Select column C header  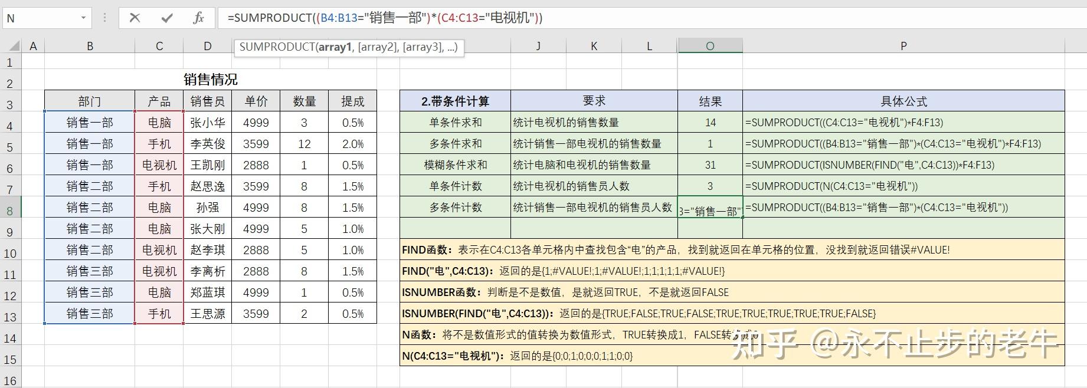click(159, 46)
